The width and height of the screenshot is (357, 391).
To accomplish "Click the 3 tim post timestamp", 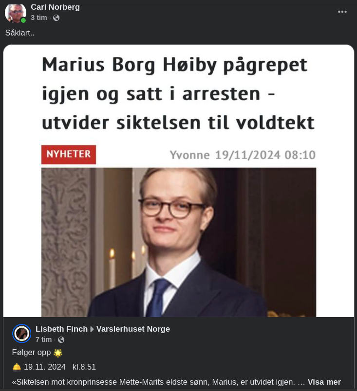I will point(38,18).
